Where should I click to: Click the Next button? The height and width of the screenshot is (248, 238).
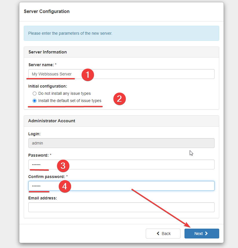click(x=202, y=234)
